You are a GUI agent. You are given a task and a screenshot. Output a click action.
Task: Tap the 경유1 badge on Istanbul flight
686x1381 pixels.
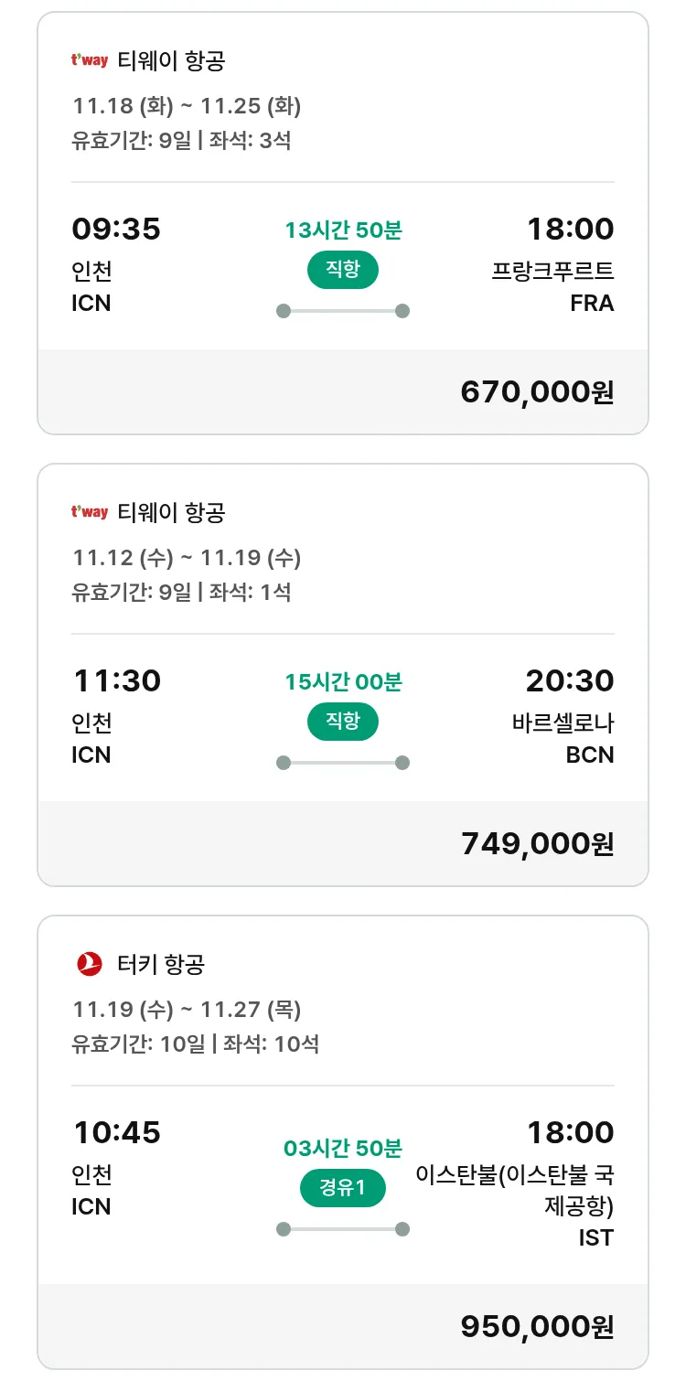(342, 1188)
